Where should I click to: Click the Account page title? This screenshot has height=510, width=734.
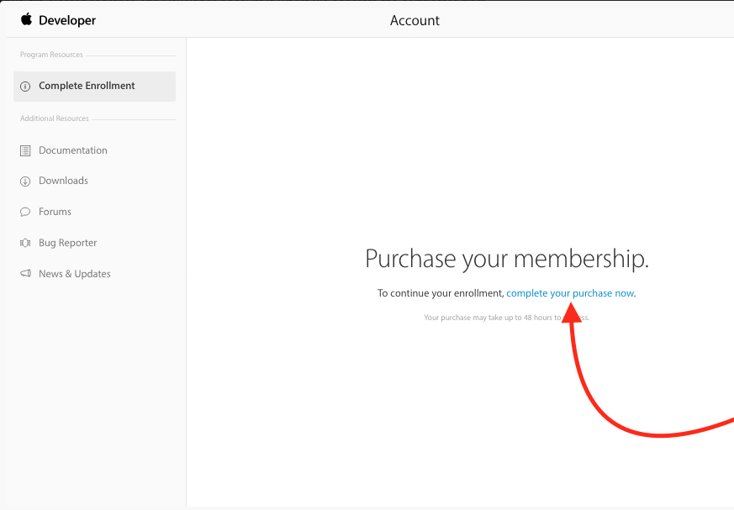point(415,21)
